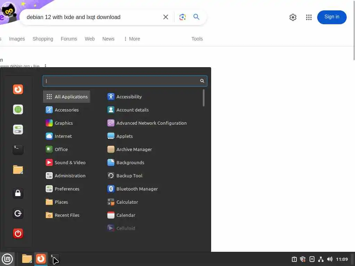Open the clock showing 11:09
Image resolution: width=355 pixels, height=266 pixels.
341,259
